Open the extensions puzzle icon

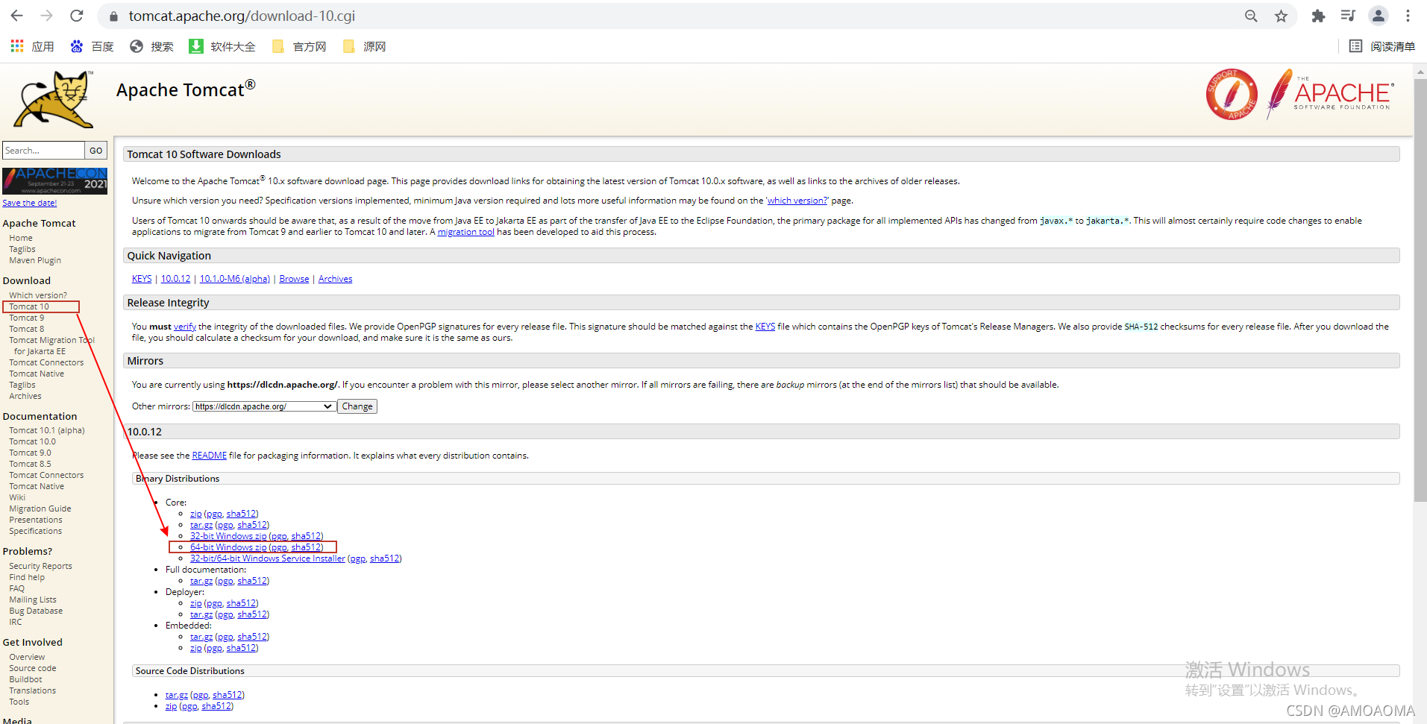click(1318, 16)
